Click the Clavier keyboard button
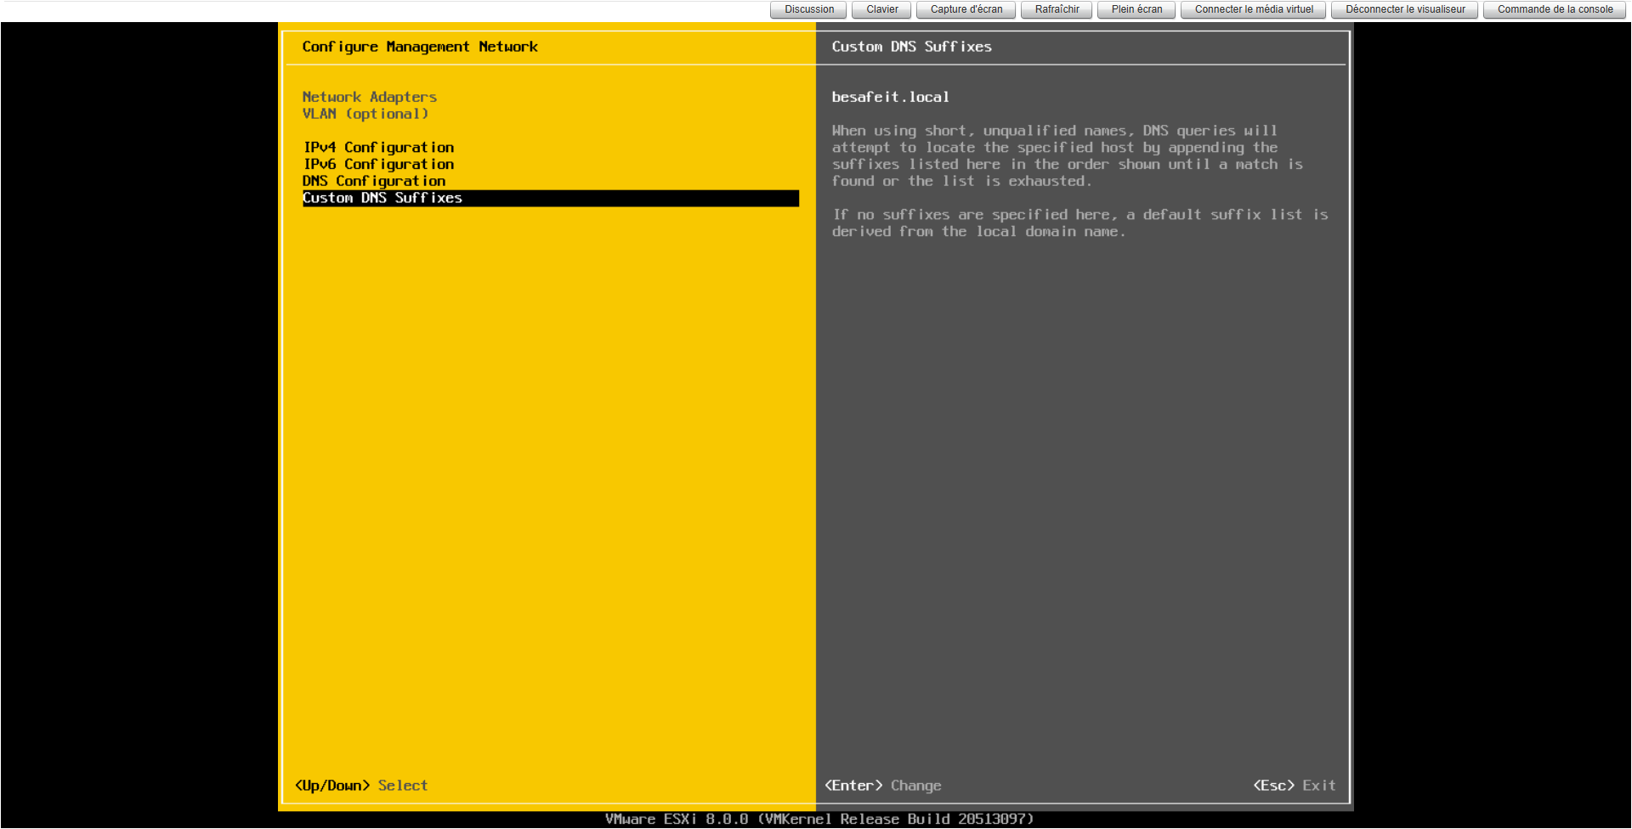 tap(881, 9)
